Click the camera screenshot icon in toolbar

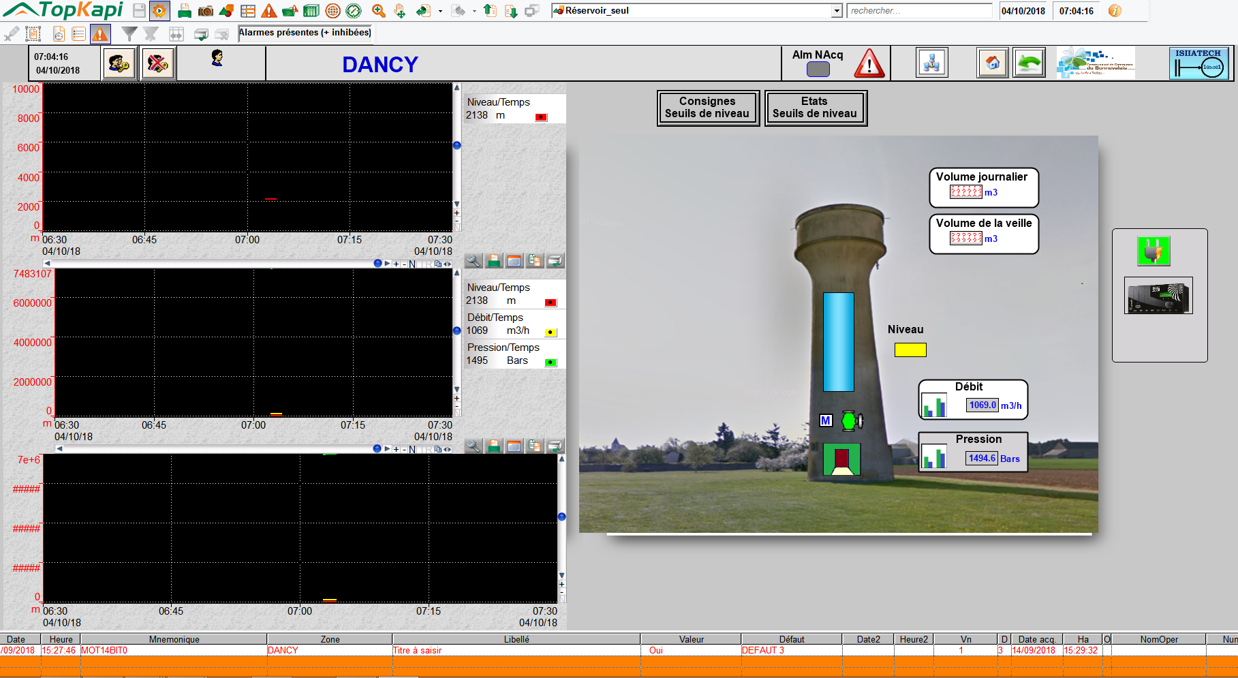(x=205, y=11)
